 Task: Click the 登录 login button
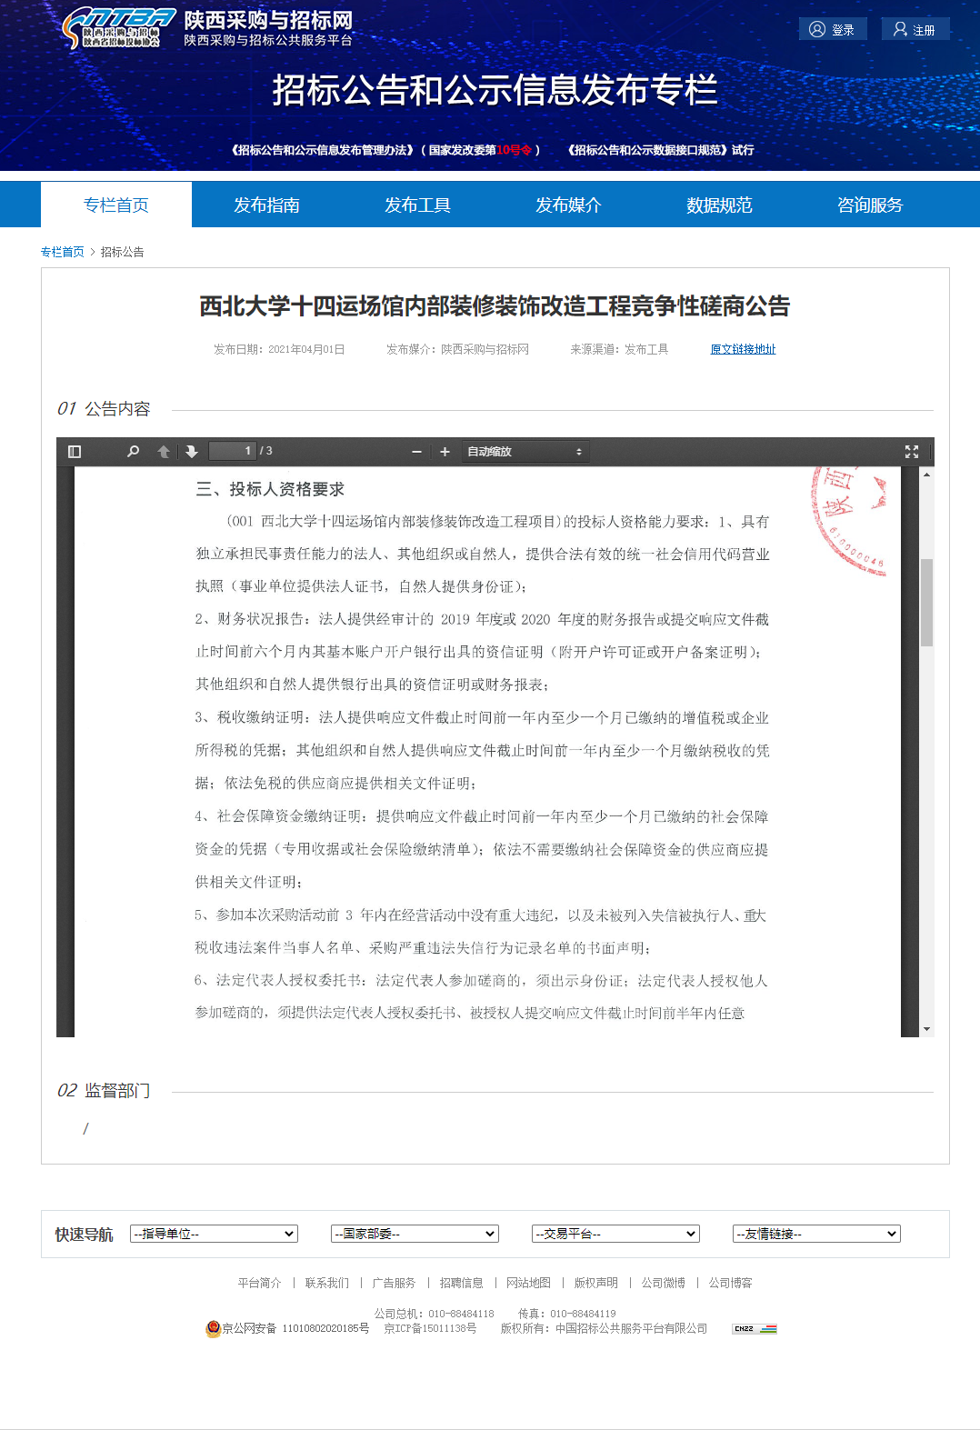[x=832, y=29]
